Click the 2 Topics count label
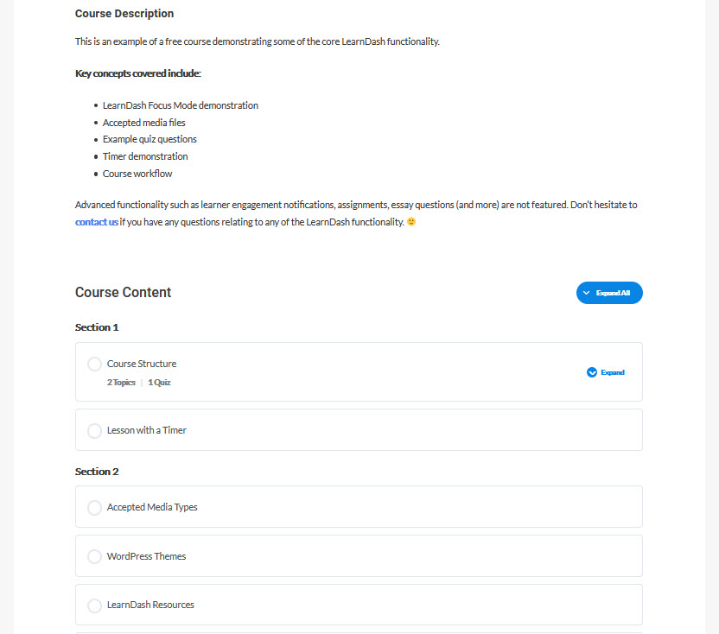This screenshot has height=634, width=719. click(x=121, y=382)
